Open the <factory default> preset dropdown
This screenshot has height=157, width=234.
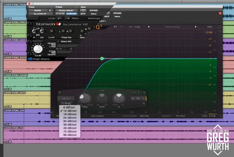point(67,10)
